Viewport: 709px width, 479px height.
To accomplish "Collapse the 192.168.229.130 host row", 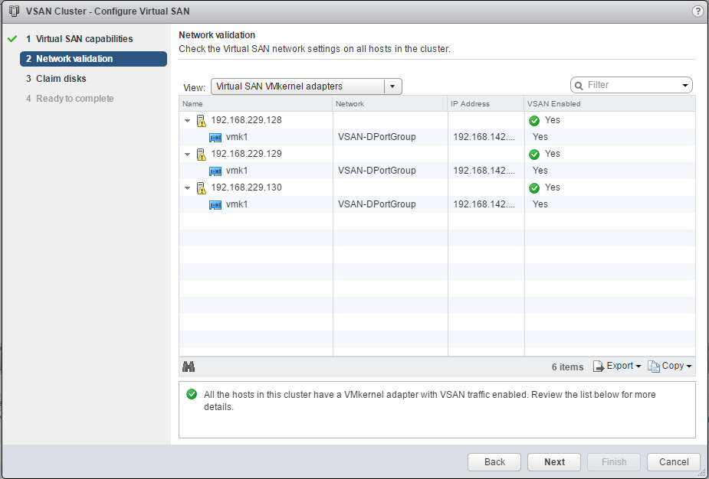I will [x=187, y=187].
